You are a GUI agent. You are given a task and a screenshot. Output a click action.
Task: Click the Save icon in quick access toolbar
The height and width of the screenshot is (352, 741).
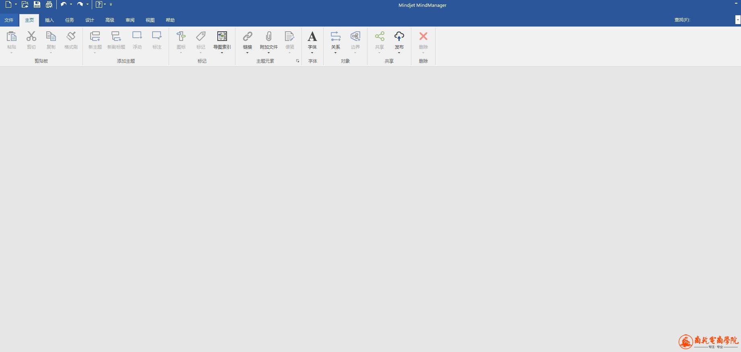coord(37,5)
